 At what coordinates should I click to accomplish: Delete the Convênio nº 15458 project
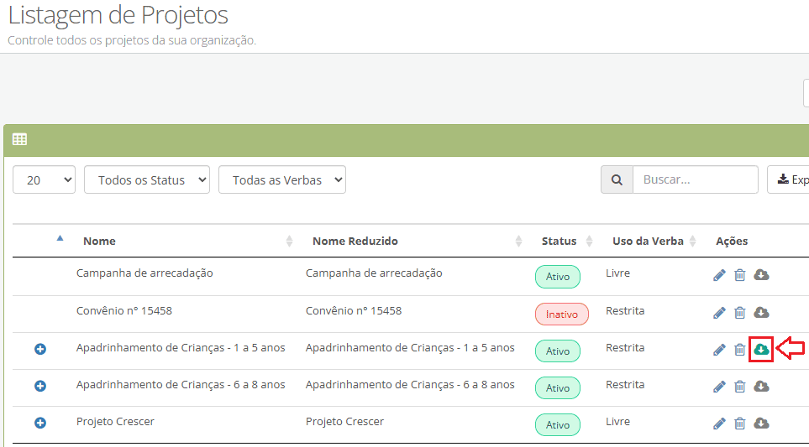coord(740,313)
